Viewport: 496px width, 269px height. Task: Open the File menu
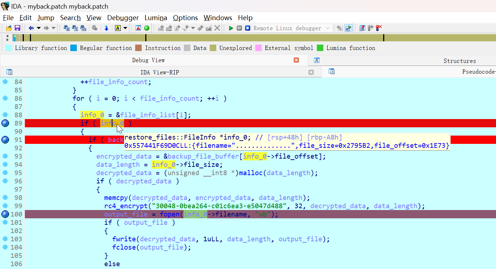(x=8, y=18)
